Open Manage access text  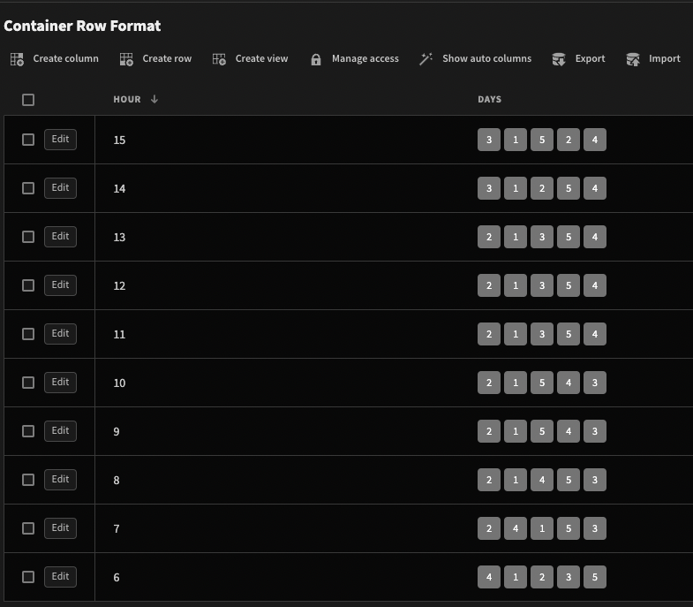pyautogui.click(x=365, y=58)
